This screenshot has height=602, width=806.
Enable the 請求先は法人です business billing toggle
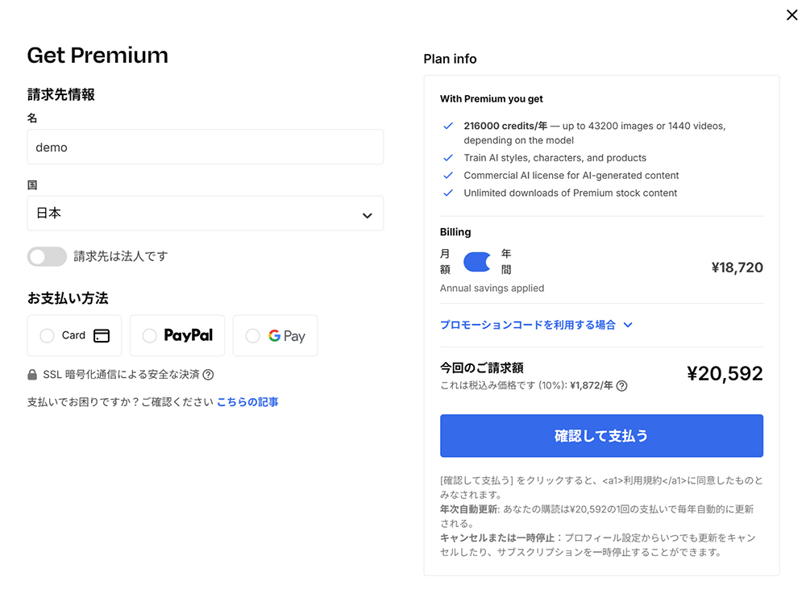coord(47,256)
